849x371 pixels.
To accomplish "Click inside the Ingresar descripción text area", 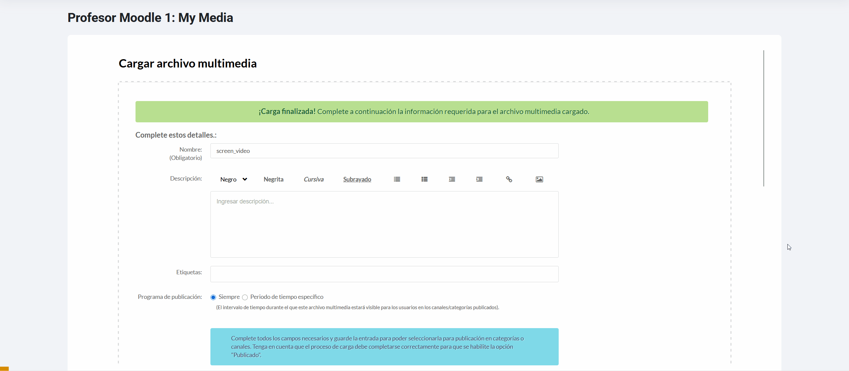I will click(384, 224).
